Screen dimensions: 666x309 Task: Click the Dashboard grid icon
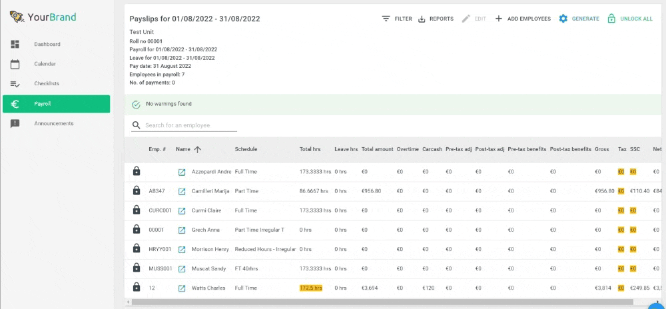point(15,44)
